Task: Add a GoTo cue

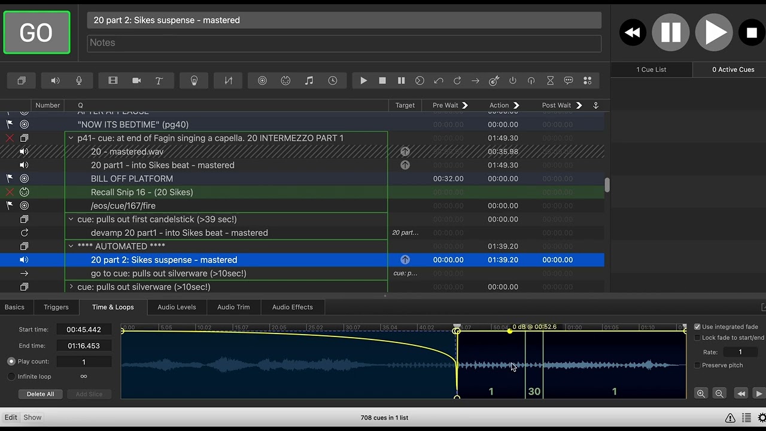Action: click(475, 81)
